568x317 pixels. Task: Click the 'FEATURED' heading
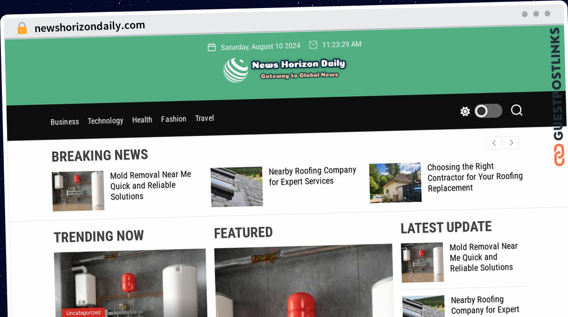coord(243,233)
